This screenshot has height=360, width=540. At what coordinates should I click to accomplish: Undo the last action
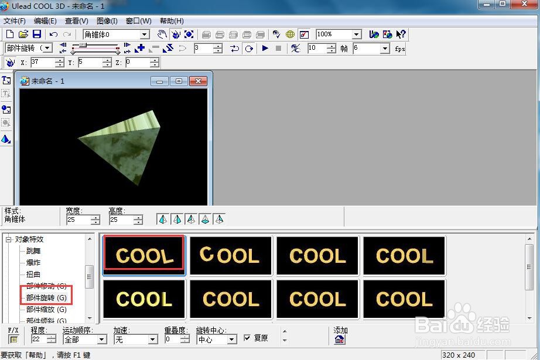(53, 34)
